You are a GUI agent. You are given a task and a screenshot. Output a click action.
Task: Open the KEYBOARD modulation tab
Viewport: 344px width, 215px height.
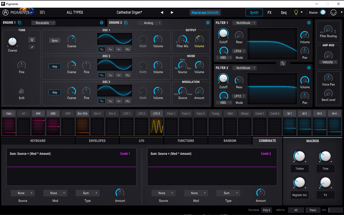coord(38,141)
